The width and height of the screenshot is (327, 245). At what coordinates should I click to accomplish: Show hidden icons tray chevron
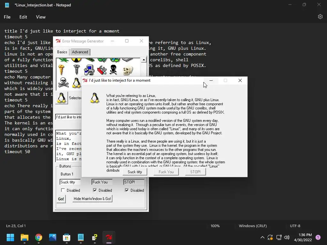coord(262,237)
